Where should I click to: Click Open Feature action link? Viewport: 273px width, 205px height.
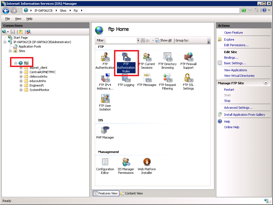233,33
